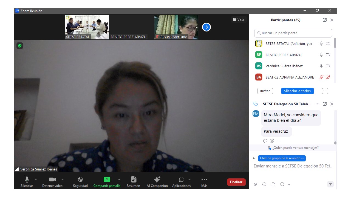Click the Compartir pantalla icon
The image size is (351, 197).
coord(107,180)
